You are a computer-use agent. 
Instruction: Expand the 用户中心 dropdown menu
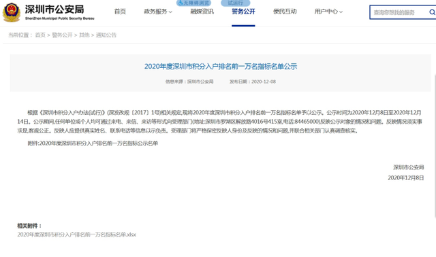click(x=328, y=12)
